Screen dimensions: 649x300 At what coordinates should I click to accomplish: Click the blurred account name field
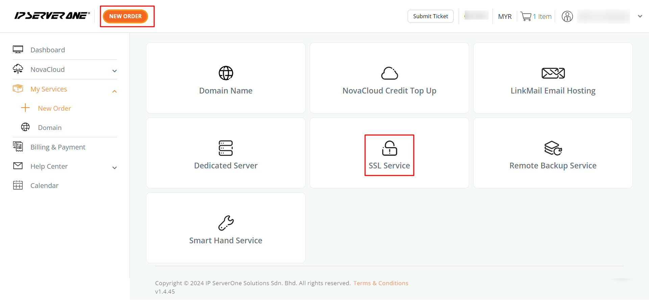[603, 17]
